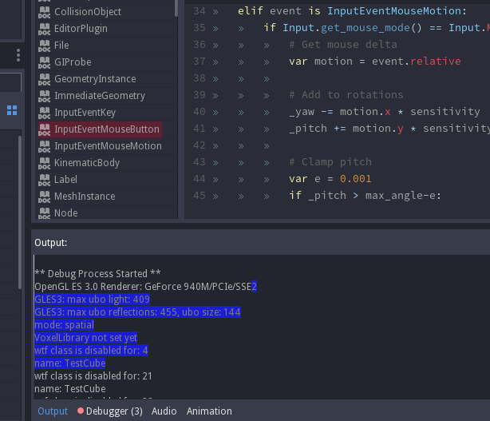490x421 pixels.
Task: Click 'wtf class is disabled for: 4'
Action: tap(91, 351)
